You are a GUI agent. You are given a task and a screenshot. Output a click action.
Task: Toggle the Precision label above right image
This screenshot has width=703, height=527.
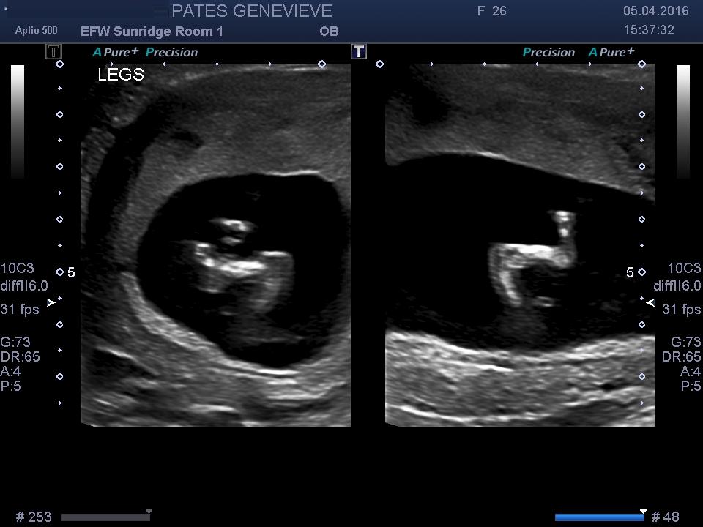(x=548, y=52)
